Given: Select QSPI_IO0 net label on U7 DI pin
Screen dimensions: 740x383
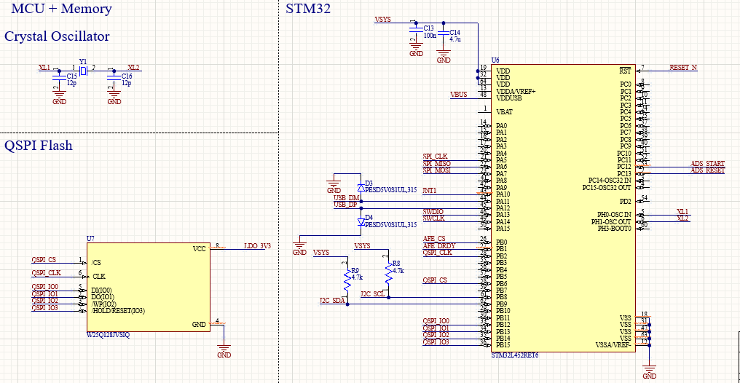Looking at the screenshot, I should 45,287.
